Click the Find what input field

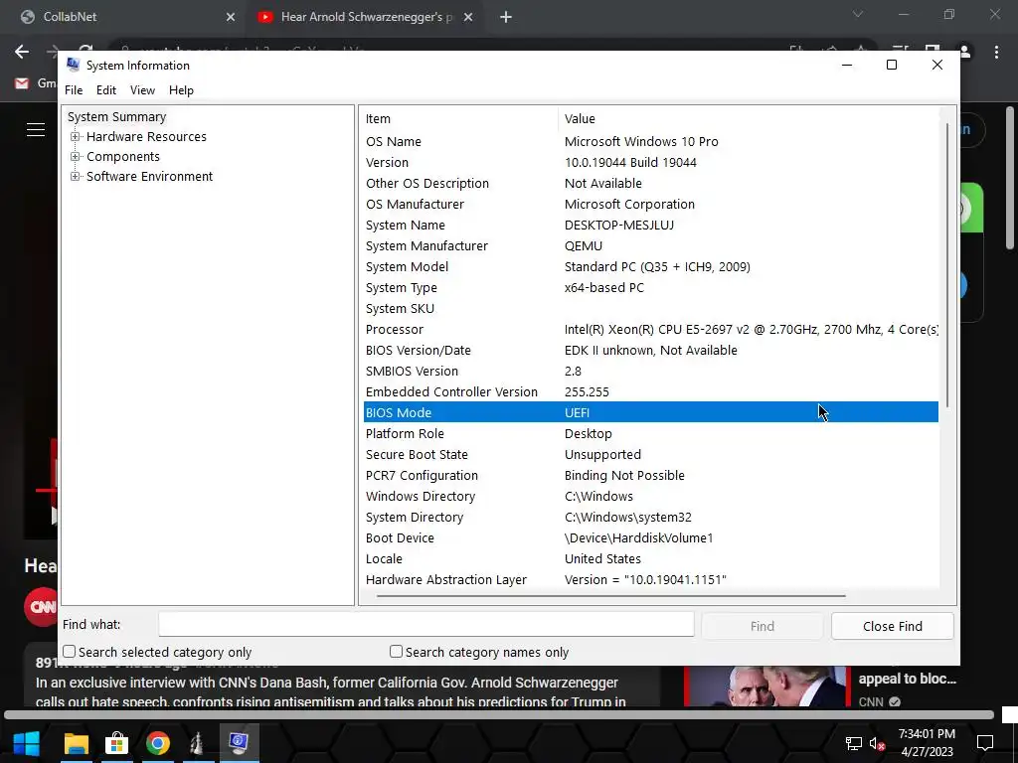pyautogui.click(x=425, y=625)
